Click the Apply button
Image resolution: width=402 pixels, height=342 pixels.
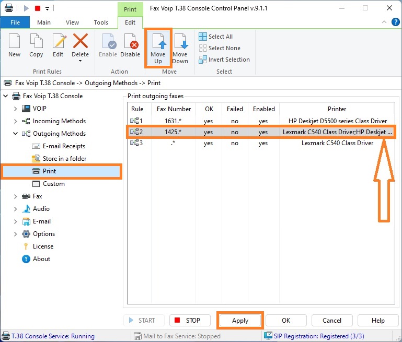point(240,321)
